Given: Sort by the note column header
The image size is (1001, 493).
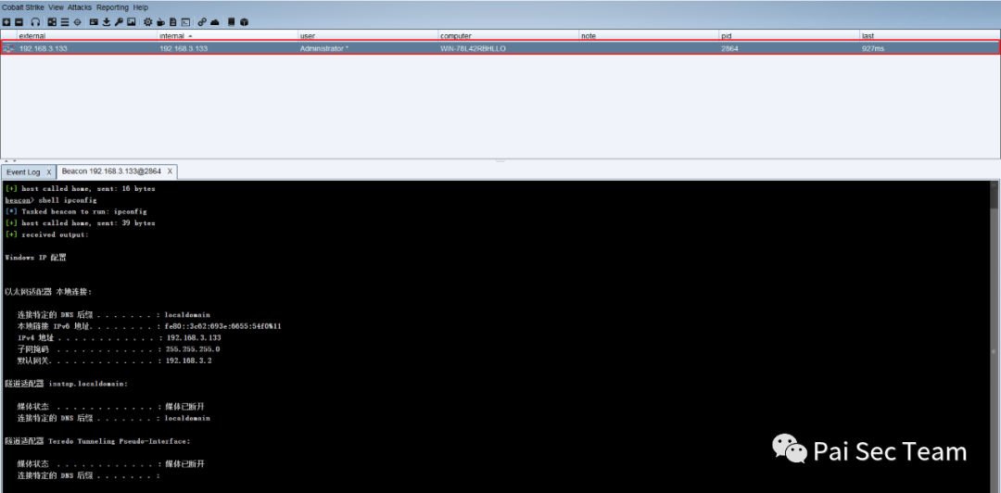Looking at the screenshot, I should point(649,36).
